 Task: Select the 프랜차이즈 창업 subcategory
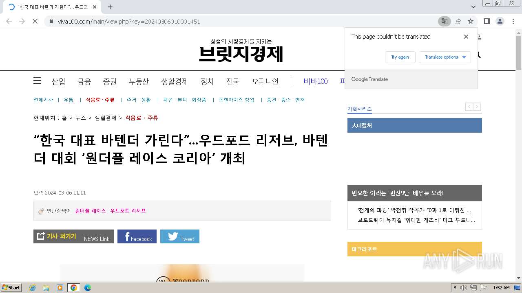pos(236,100)
